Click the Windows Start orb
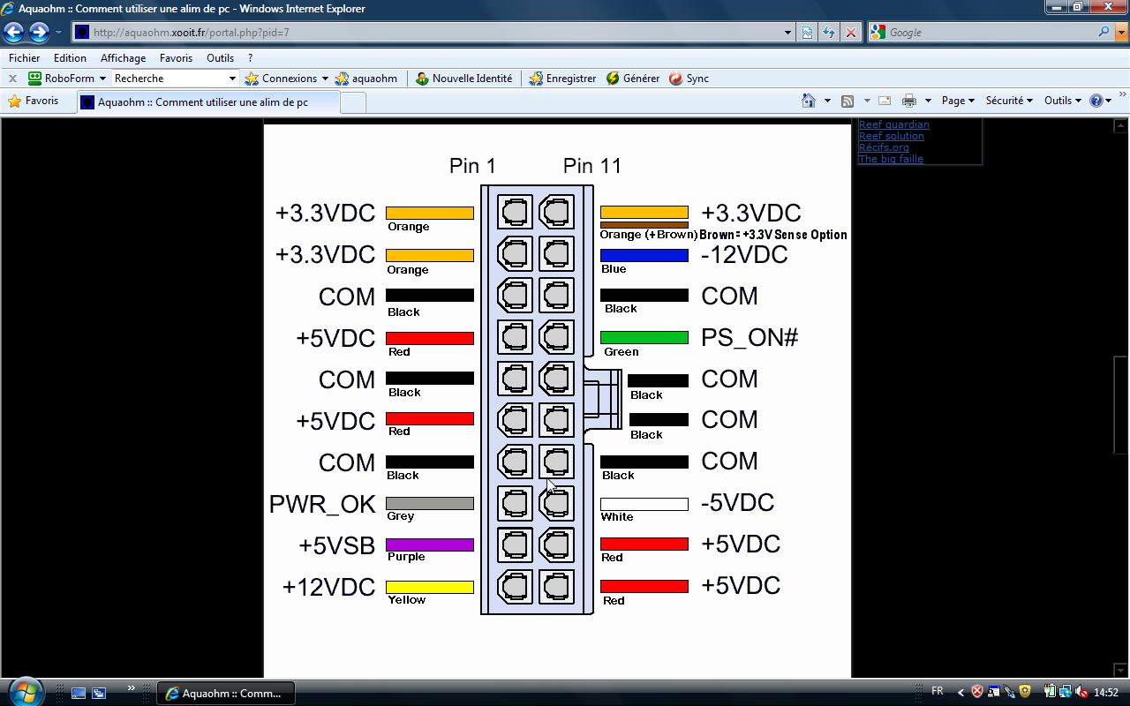The image size is (1130, 706). click(25, 691)
